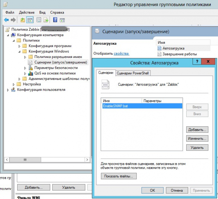The image size is (218, 199).
Task: Select the Завершение работы script item
Action: (179, 54)
